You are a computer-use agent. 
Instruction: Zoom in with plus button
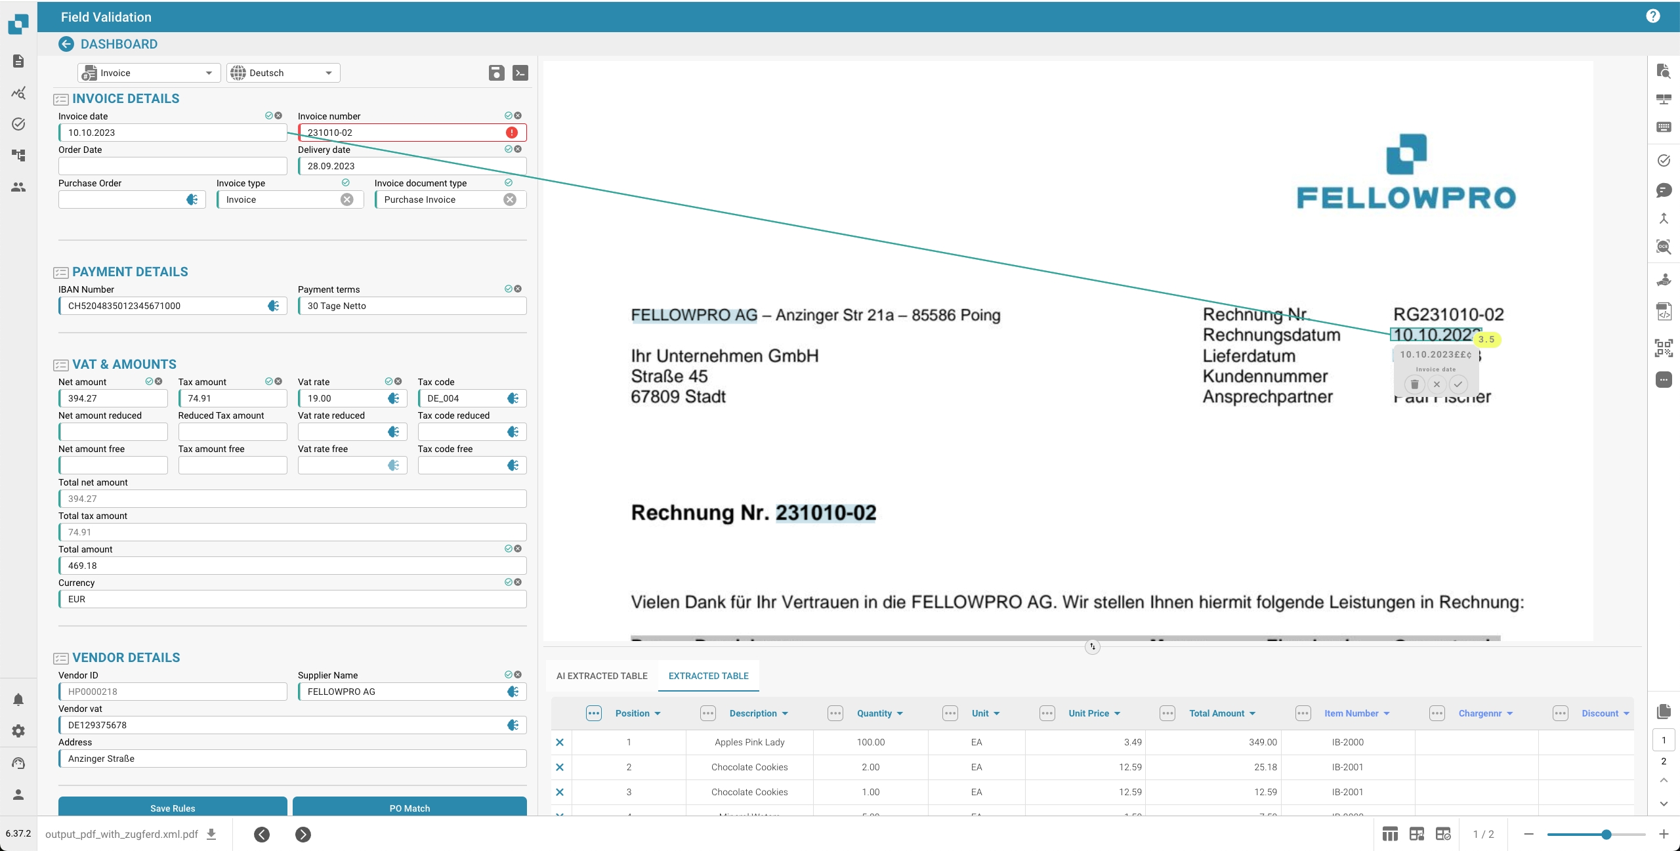click(1664, 834)
